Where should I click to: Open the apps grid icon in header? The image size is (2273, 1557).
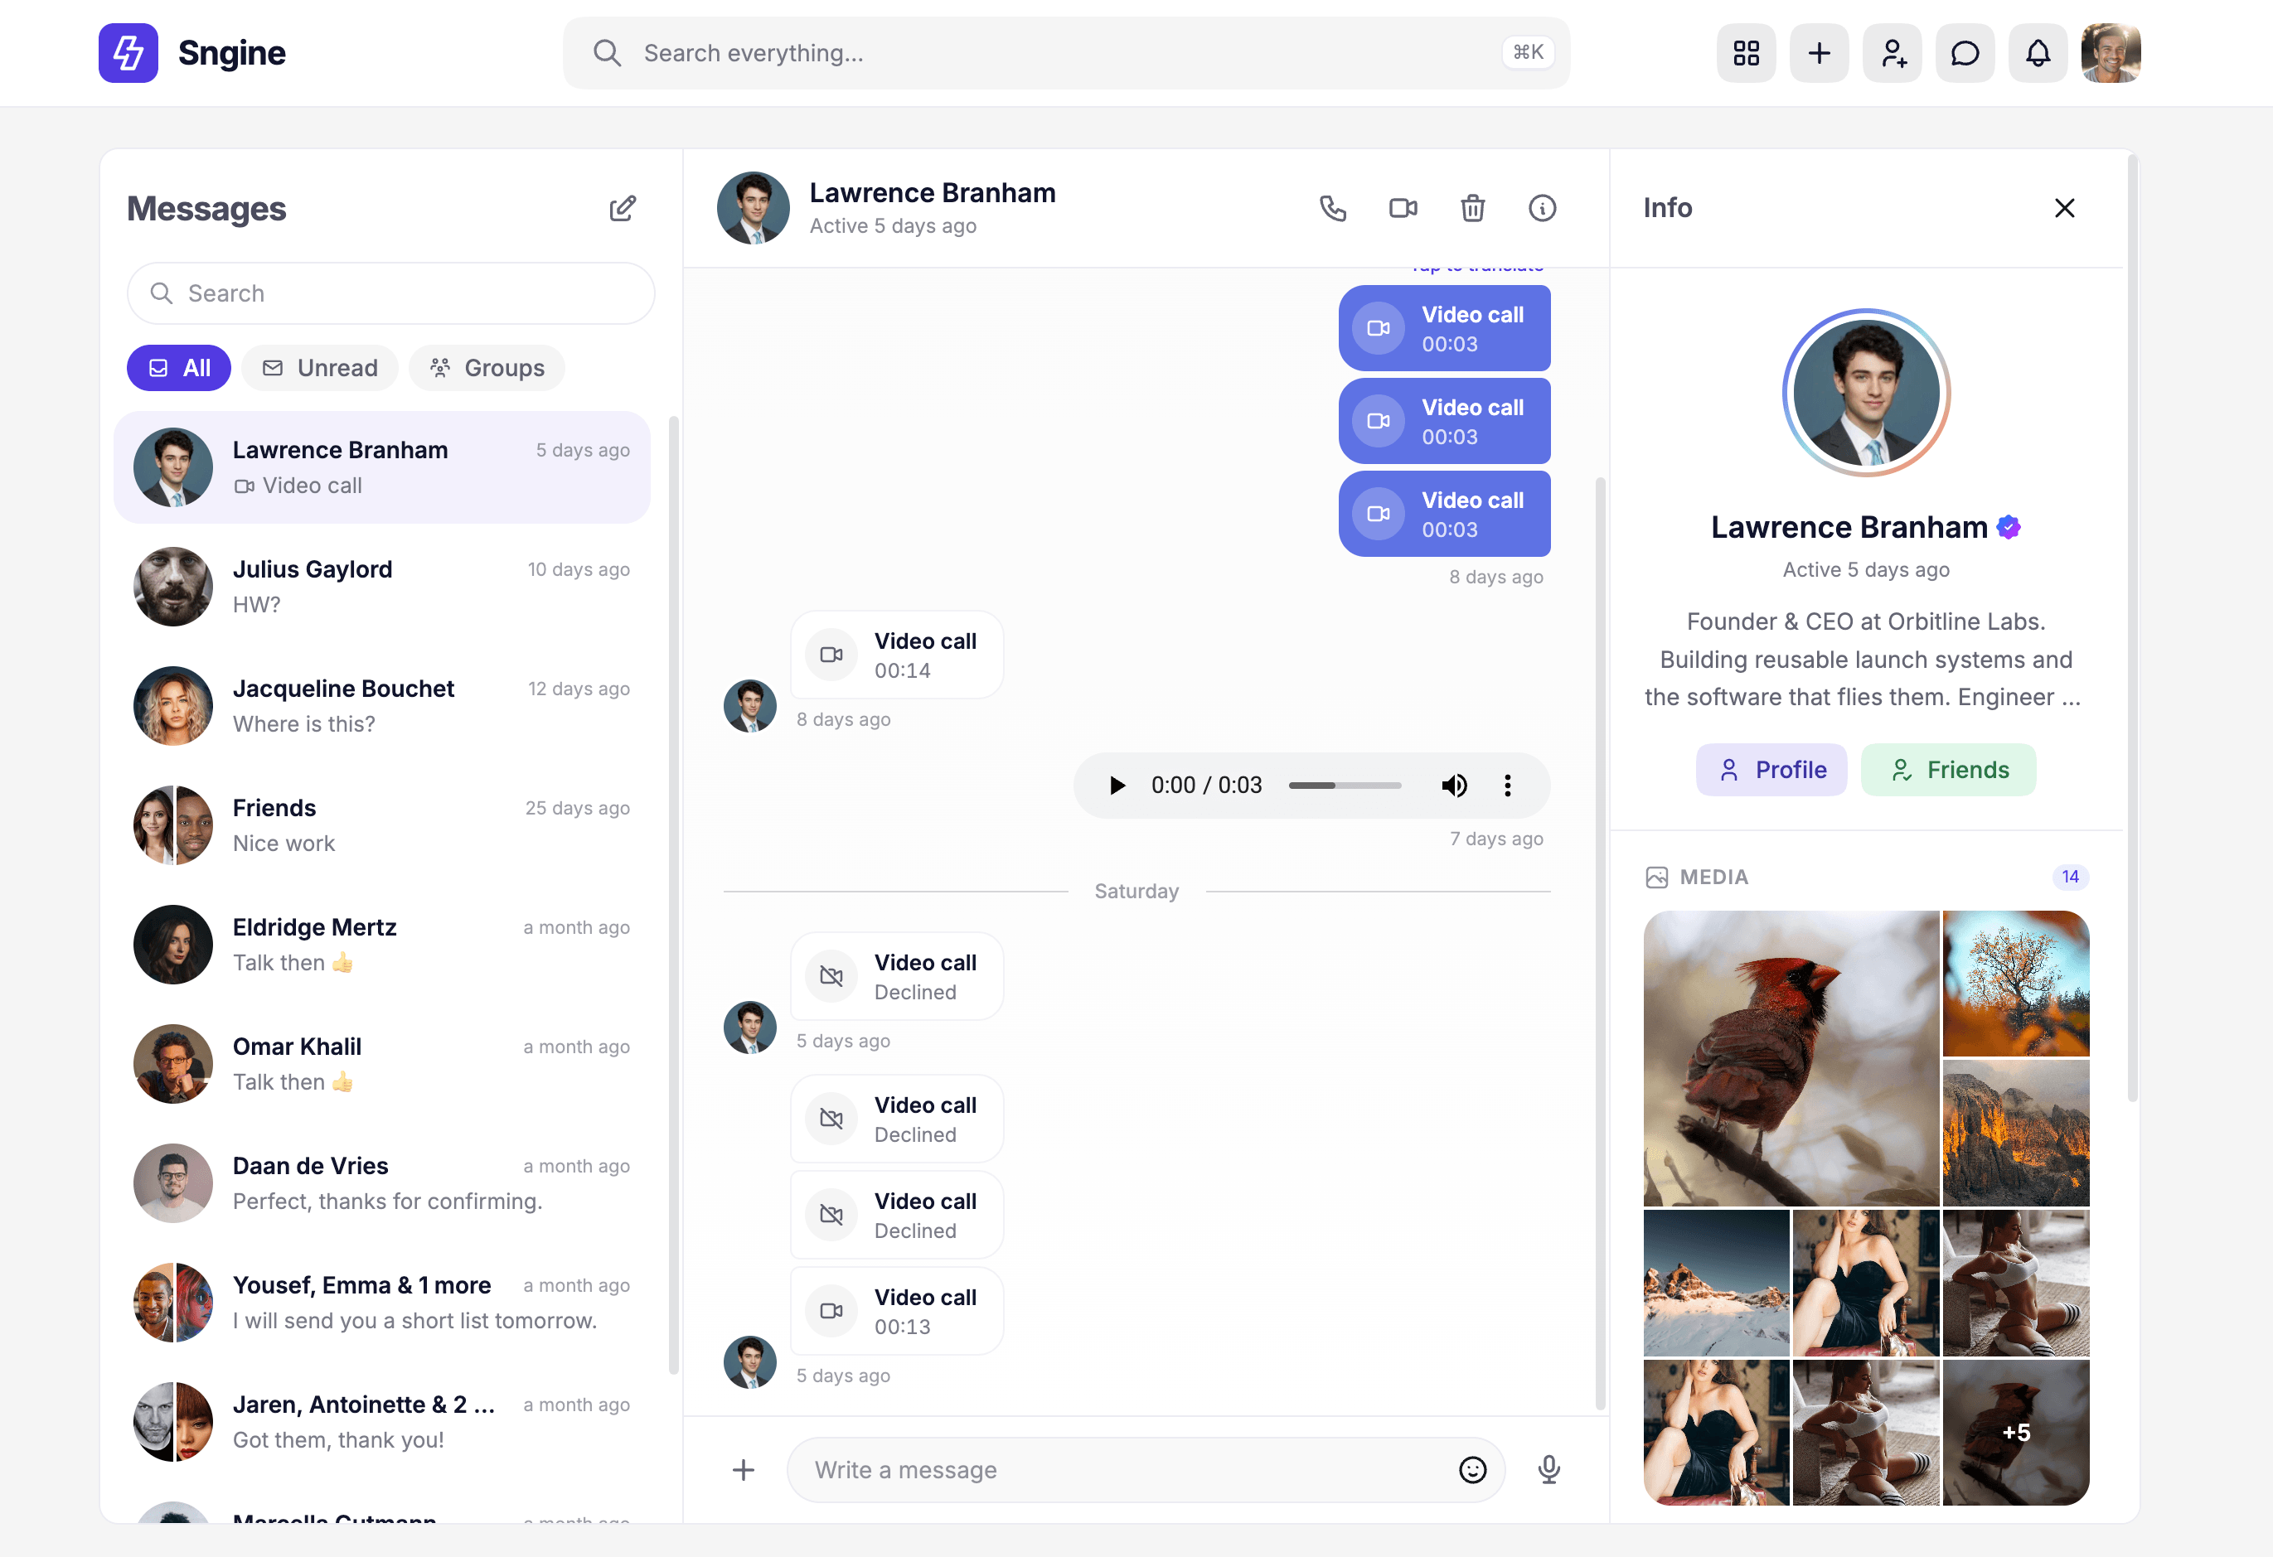tap(1746, 53)
